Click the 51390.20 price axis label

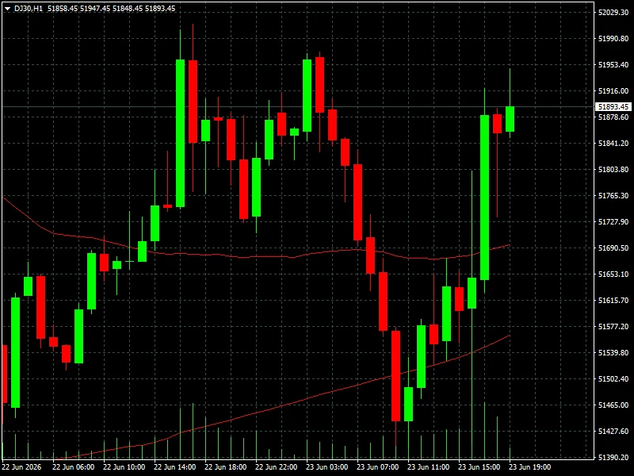click(x=613, y=457)
